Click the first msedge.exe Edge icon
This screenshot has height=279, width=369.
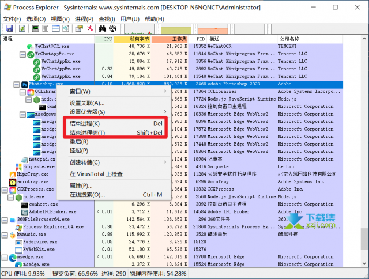(13, 257)
